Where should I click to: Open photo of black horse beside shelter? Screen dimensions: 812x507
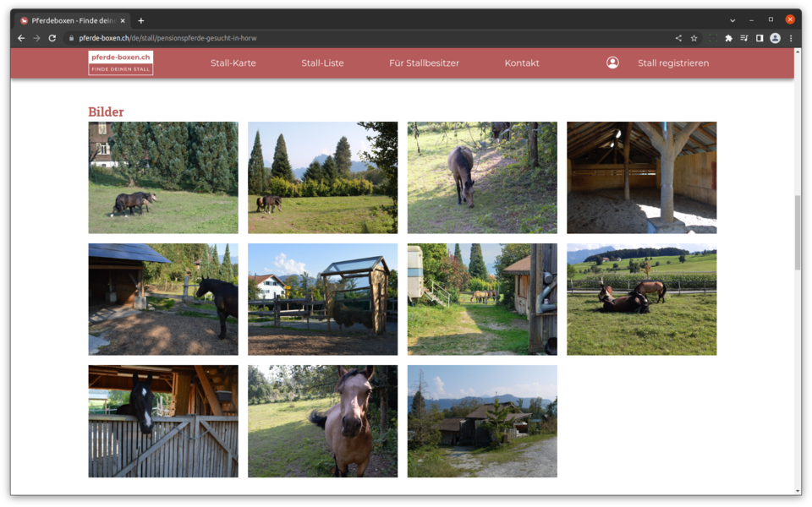point(163,299)
